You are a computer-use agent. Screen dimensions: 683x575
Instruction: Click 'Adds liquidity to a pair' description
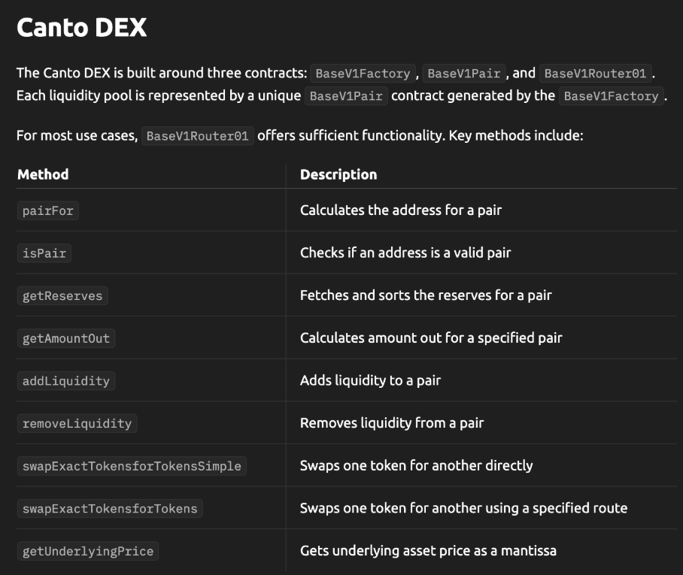(370, 381)
